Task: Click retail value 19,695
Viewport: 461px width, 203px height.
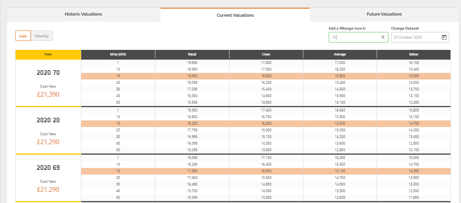Action: tap(192, 63)
